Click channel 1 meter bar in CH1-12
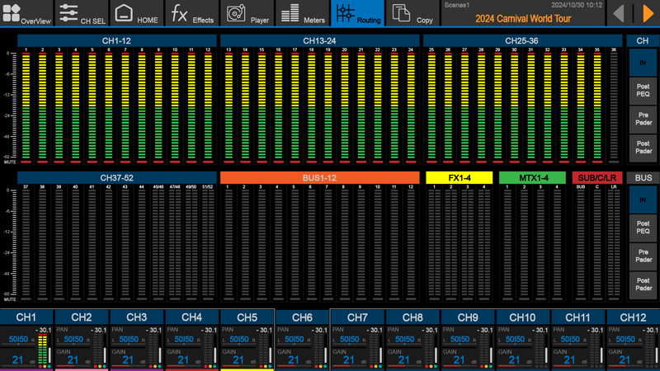The width and height of the screenshot is (660, 371). [x=26, y=108]
